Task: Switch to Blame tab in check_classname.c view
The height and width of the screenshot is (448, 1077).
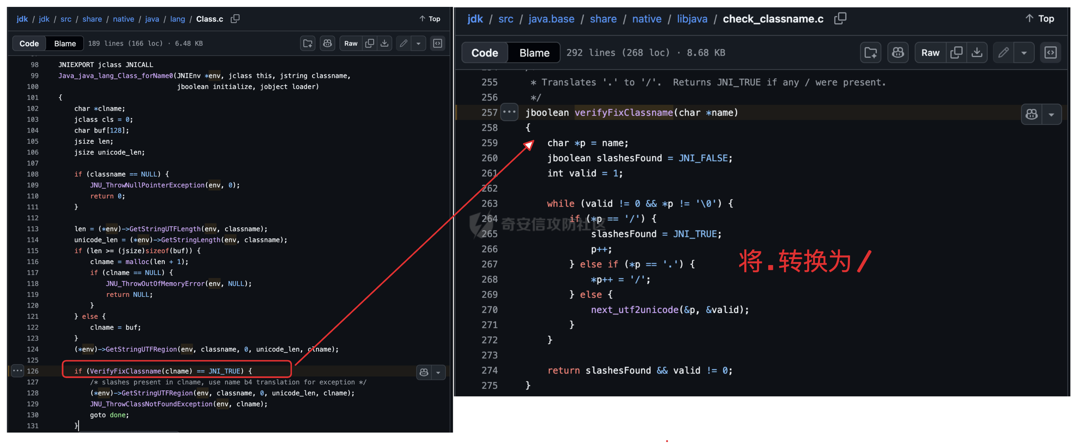Action: (534, 53)
